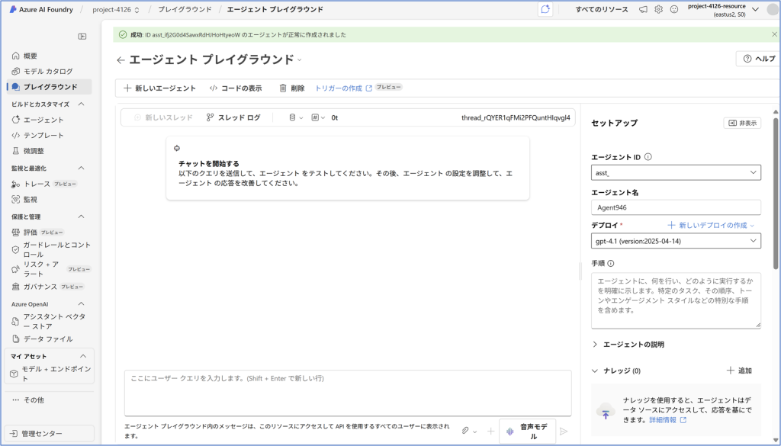Click the 手順 instructions text area
The width and height of the screenshot is (781, 446).
click(676, 300)
